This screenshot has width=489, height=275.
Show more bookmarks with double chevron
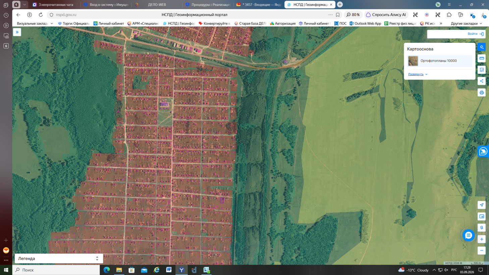[x=441, y=23]
